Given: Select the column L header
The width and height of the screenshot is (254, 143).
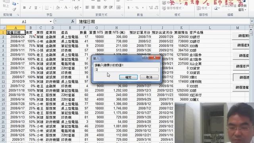Looking at the screenshot, I should pyautogui.click(x=210, y=28).
